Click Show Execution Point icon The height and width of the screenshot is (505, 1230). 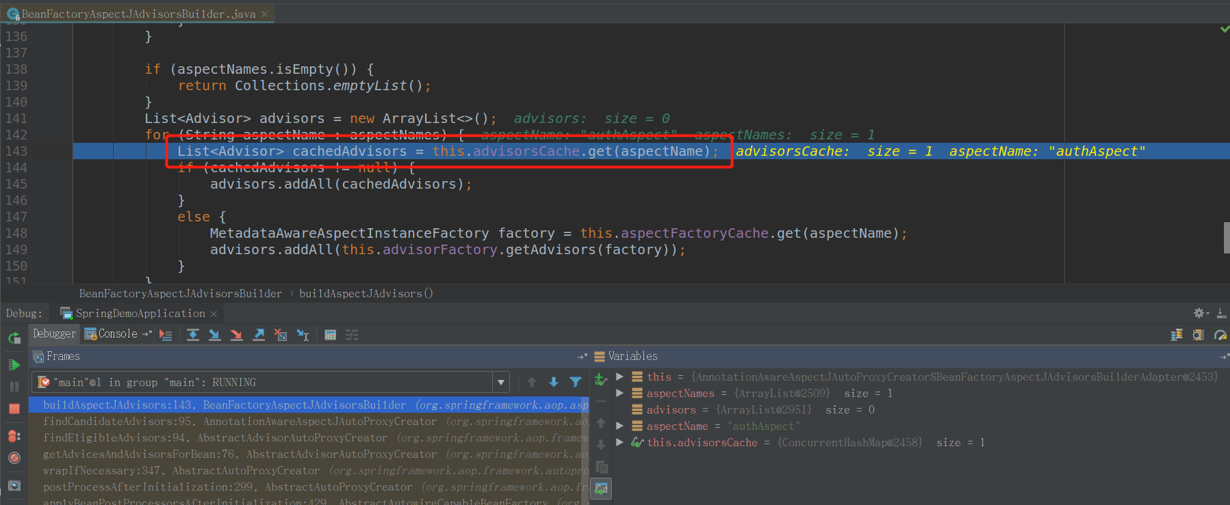166,334
